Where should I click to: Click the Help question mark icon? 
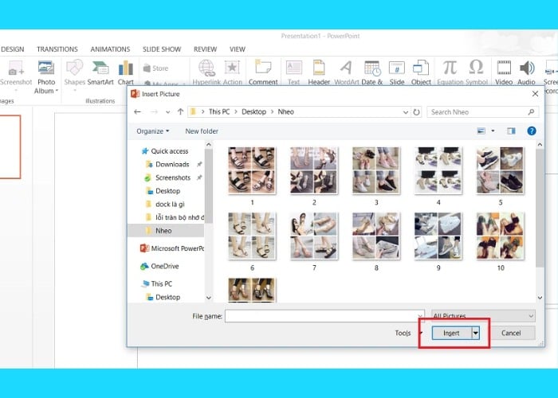[x=532, y=131]
